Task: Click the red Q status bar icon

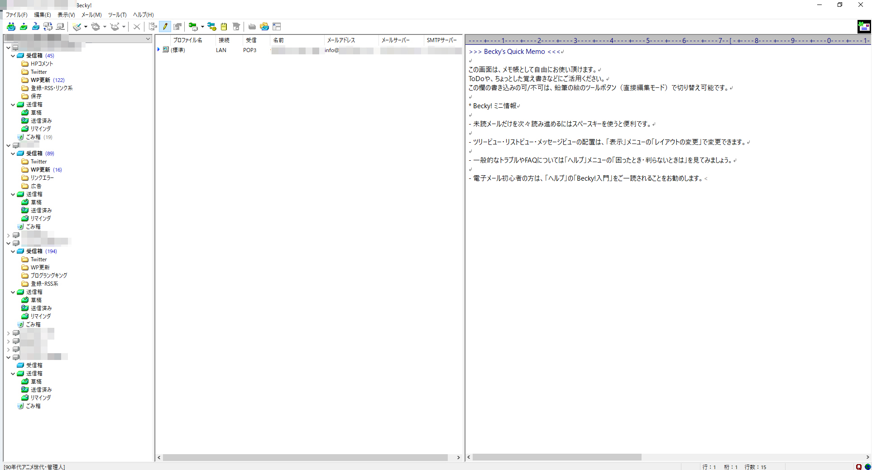Action: tap(859, 467)
